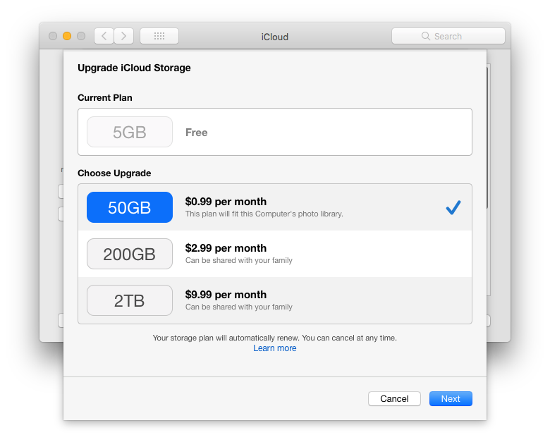
Task: Select the 200GB storage badge
Action: pos(130,254)
